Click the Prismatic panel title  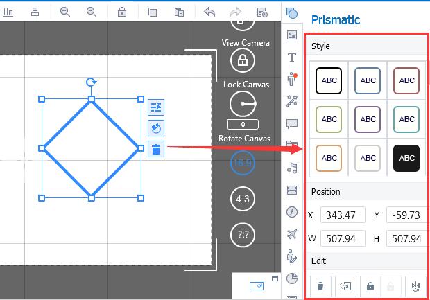click(x=336, y=20)
